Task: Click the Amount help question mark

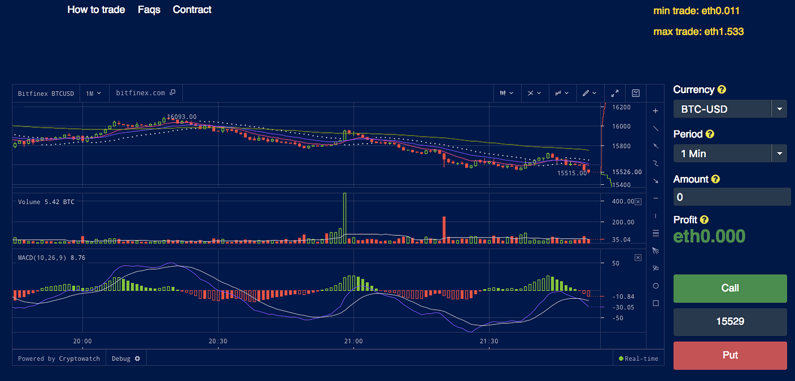Action: [x=715, y=179]
